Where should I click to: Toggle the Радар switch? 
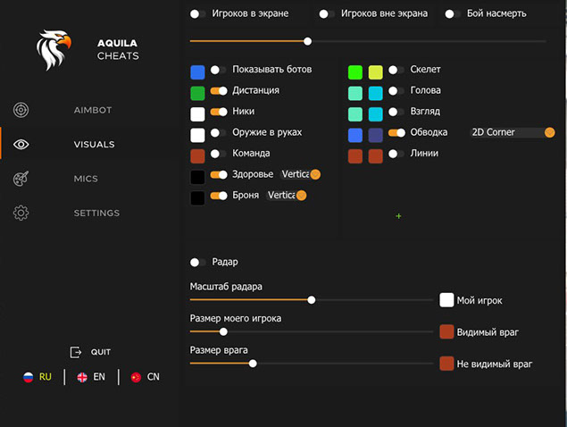(198, 263)
